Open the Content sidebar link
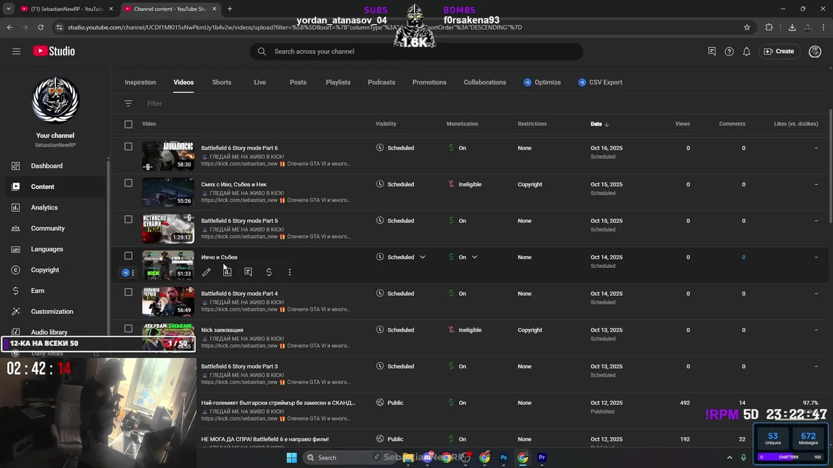This screenshot has height=468, width=833. click(55, 187)
